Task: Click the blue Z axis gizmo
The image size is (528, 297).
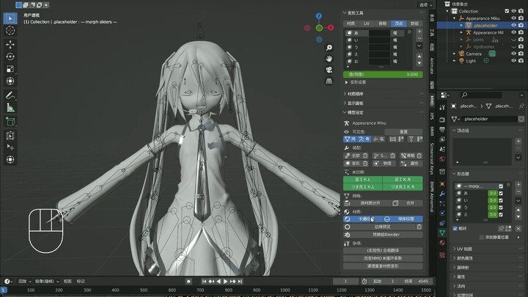Action: coord(319,16)
